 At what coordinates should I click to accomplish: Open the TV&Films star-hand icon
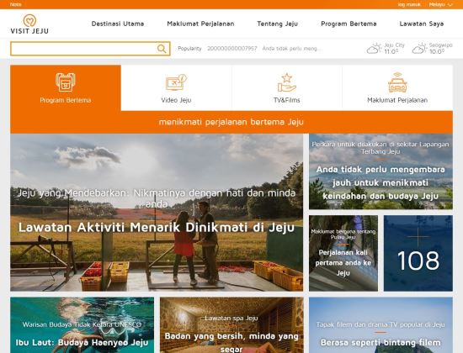[287, 82]
